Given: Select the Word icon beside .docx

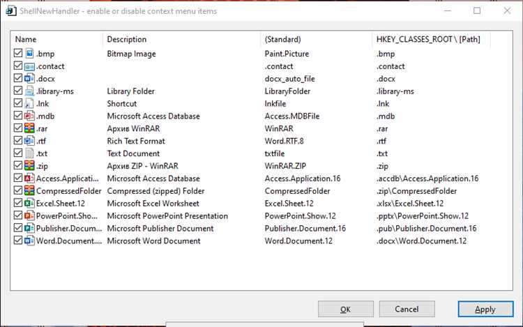Looking at the screenshot, I should point(29,78).
